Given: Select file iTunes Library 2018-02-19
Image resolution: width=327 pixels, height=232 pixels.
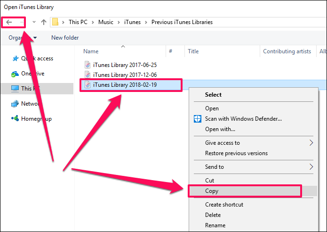Looking at the screenshot, I should point(125,85).
